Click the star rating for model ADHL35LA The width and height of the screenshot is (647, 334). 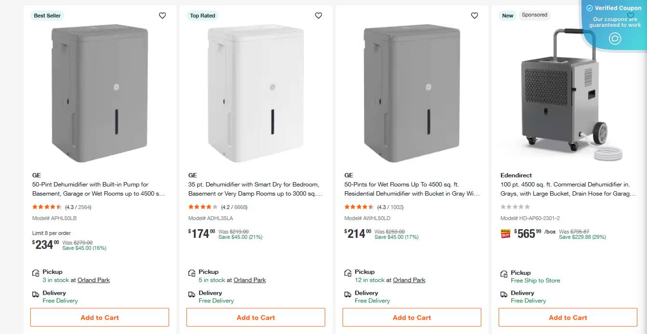(203, 207)
